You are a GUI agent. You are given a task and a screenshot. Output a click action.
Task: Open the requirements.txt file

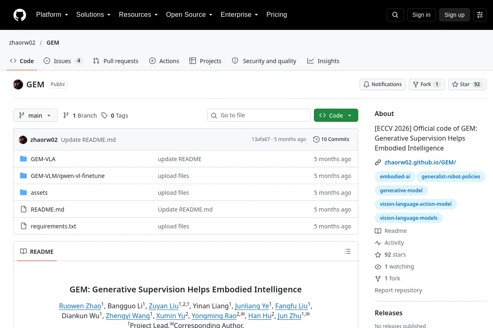(x=53, y=226)
